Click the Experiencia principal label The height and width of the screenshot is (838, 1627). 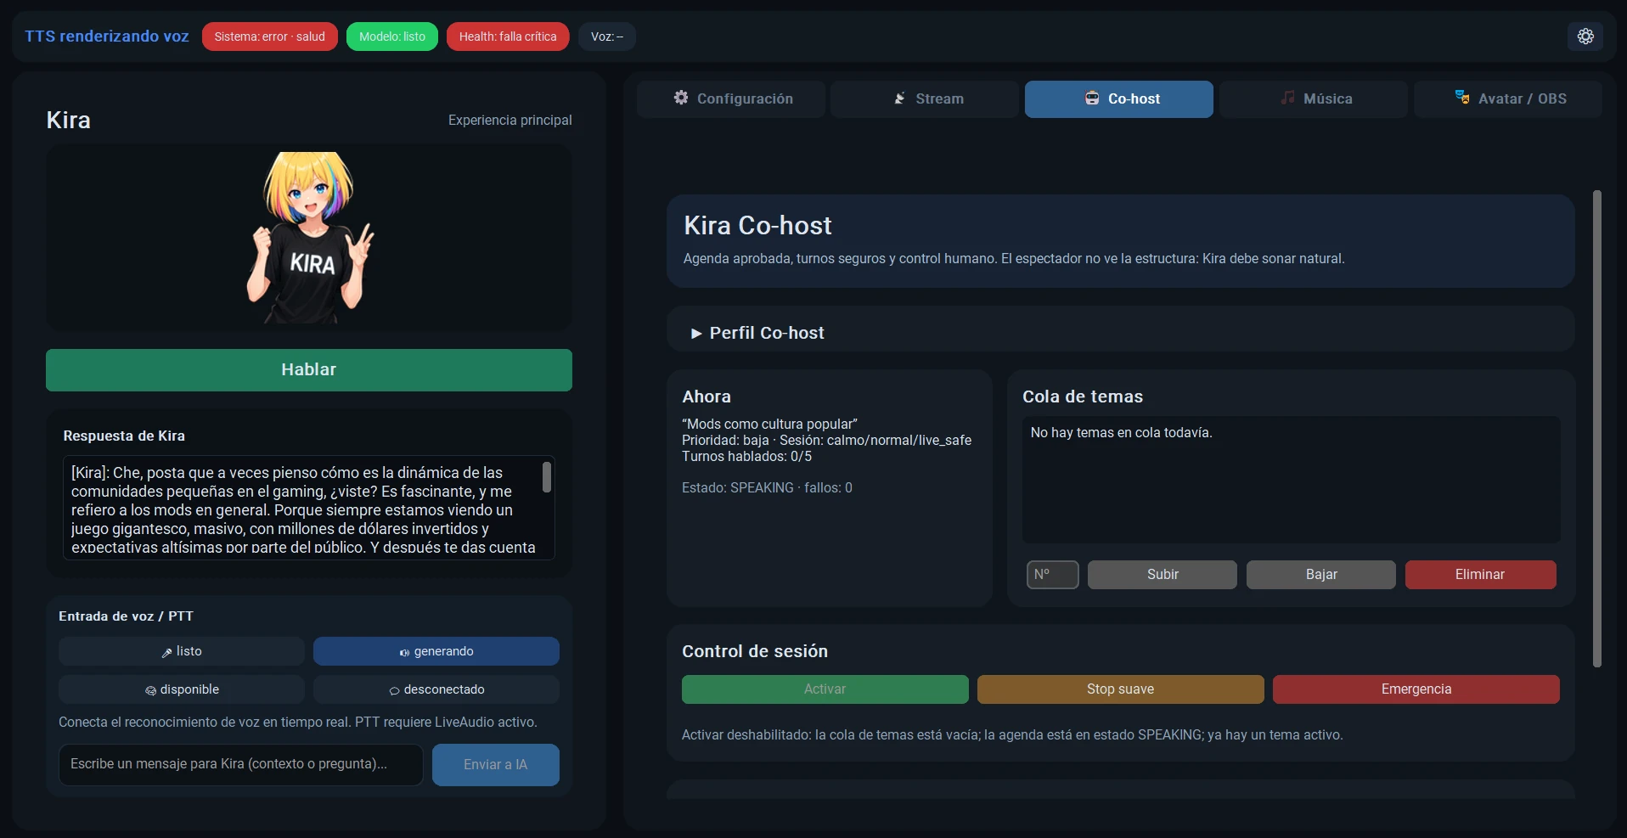pyautogui.click(x=510, y=121)
